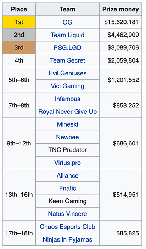Image resolution: width=146 pixels, height=249 pixels.
Task: Click the Prize money column header
Action: point(120,9)
